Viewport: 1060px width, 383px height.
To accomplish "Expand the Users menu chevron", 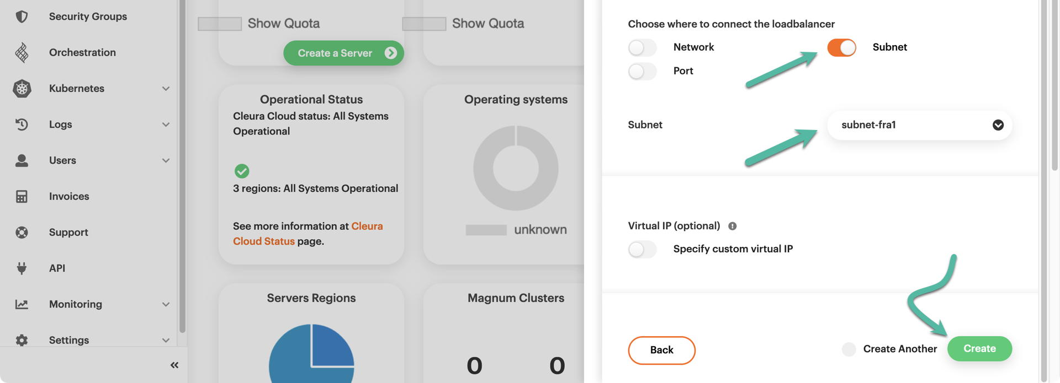I will click(166, 160).
